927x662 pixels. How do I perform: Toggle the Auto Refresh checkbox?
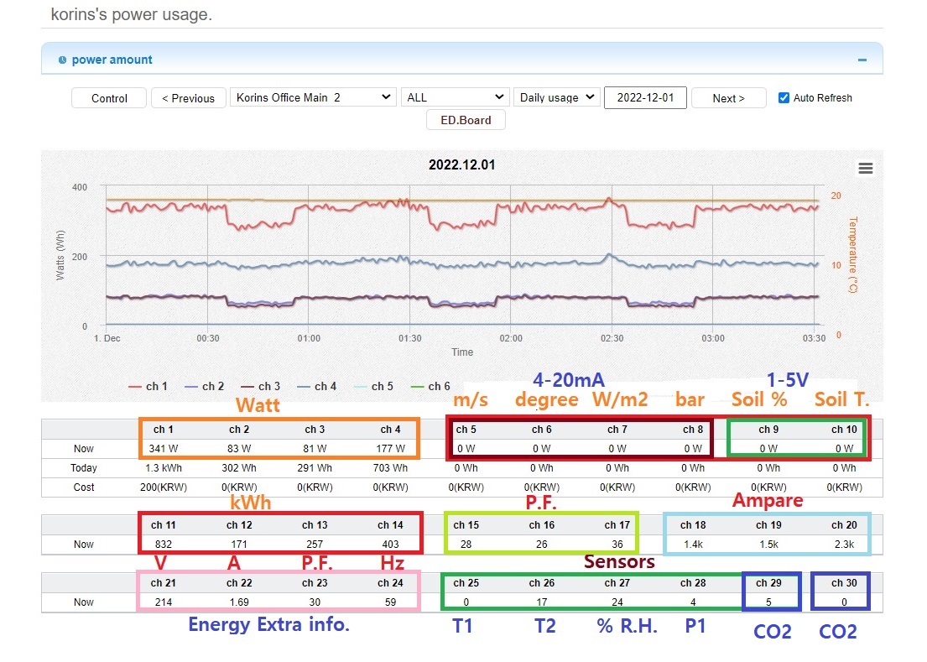[x=784, y=97]
